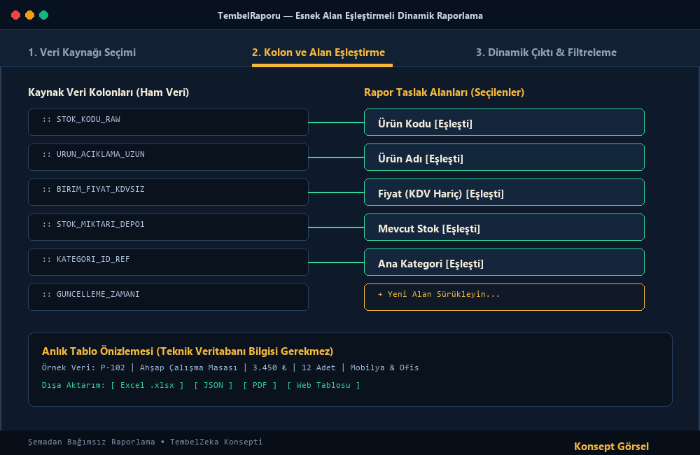This screenshot has width=700, height=455.
Task: Minimize the window with the yellow button
Action: [29, 15]
